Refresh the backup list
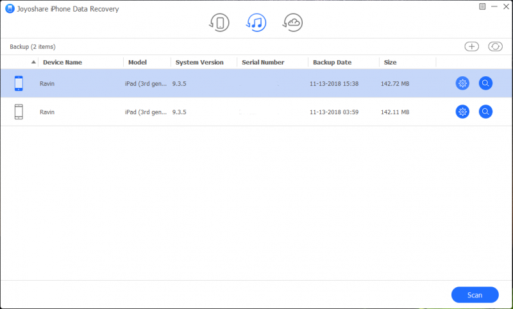 click(x=495, y=47)
